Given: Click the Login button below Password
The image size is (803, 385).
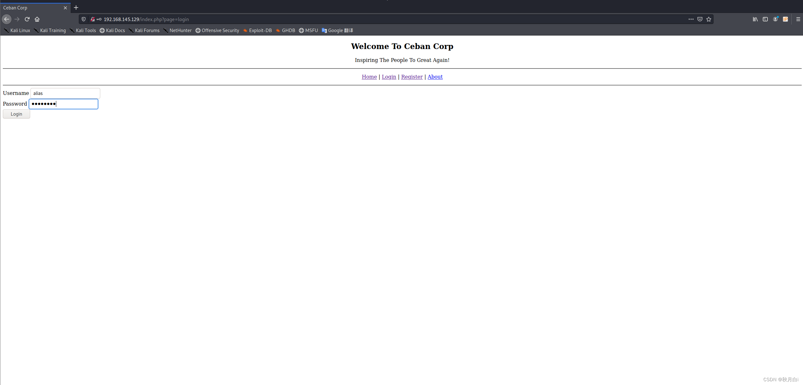Looking at the screenshot, I should [16, 114].
